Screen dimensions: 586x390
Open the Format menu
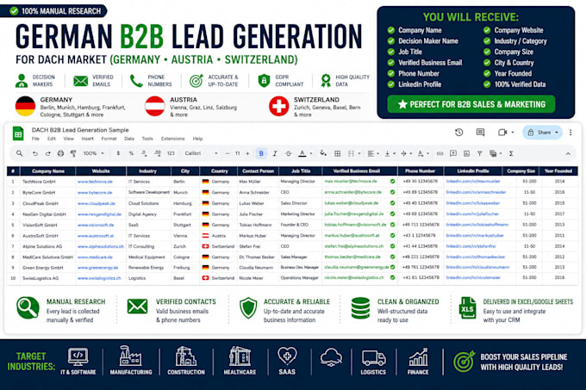[x=109, y=139]
